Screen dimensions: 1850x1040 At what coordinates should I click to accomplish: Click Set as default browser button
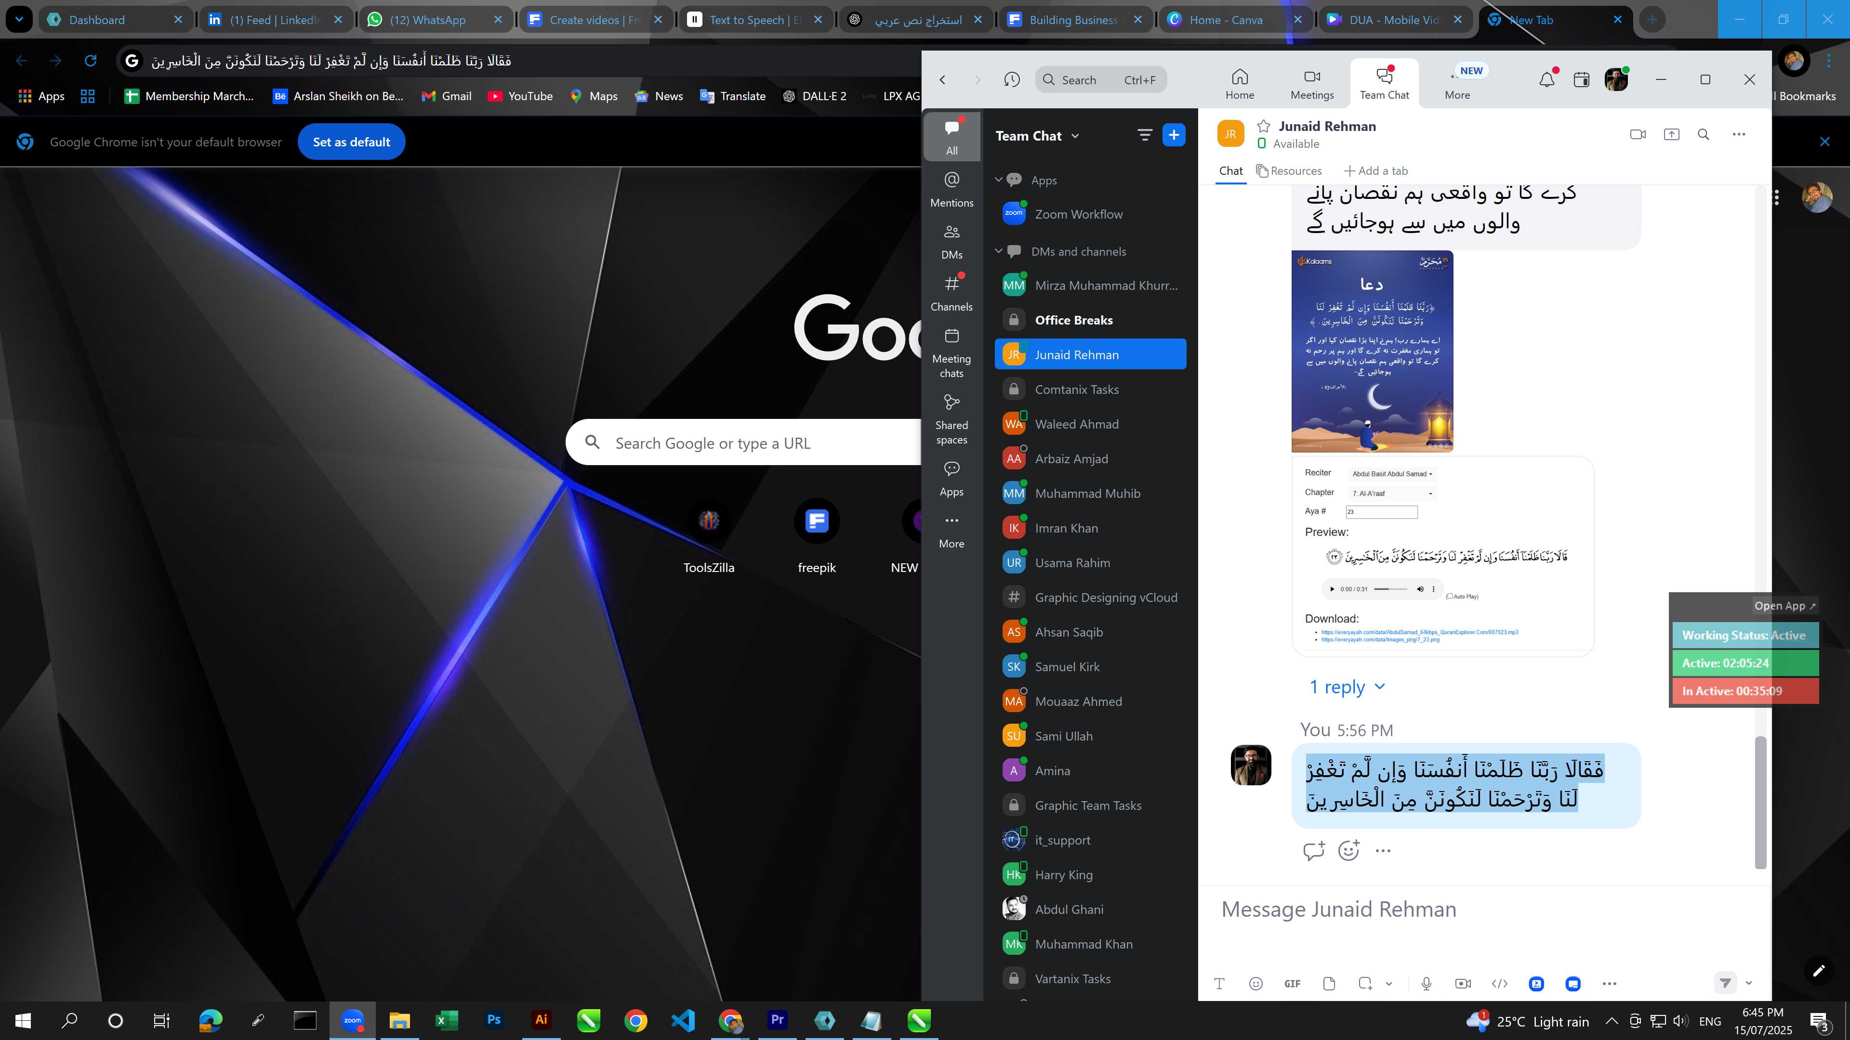tap(351, 142)
